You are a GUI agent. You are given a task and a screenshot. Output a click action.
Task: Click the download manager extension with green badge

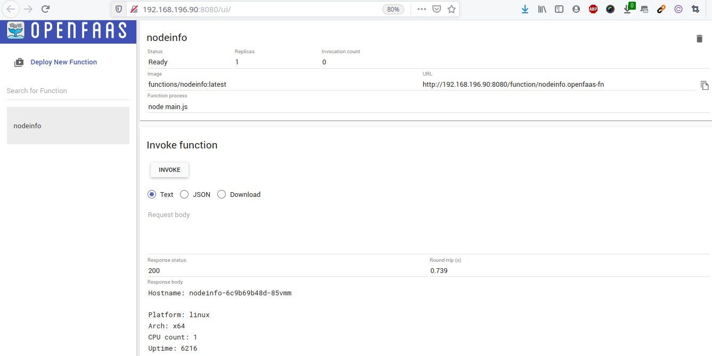[x=628, y=8]
